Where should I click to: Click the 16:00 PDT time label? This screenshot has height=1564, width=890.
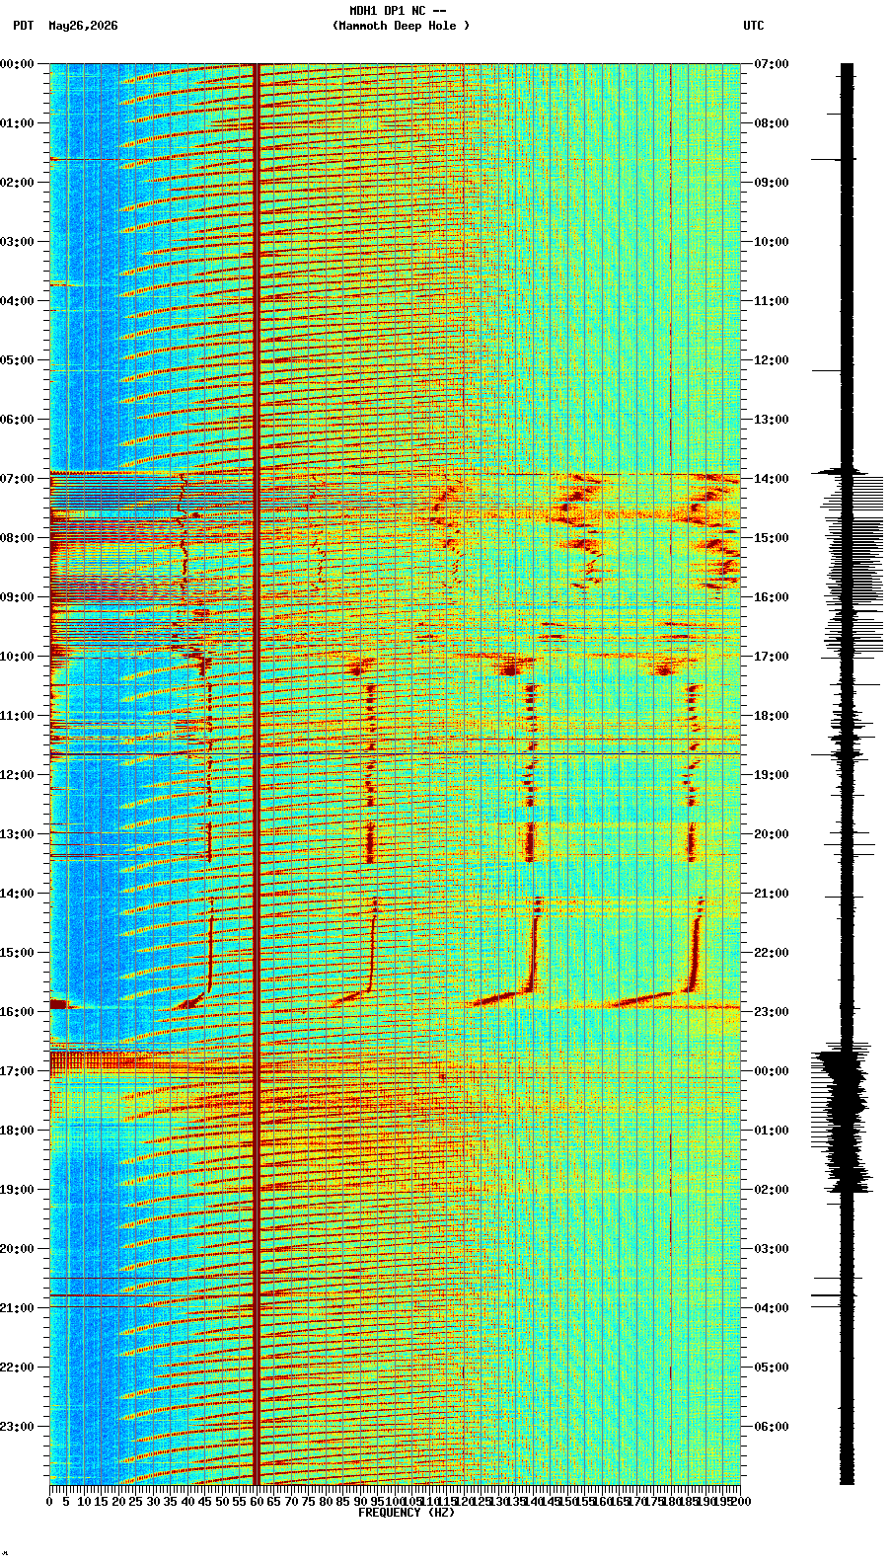pyautogui.click(x=17, y=1012)
